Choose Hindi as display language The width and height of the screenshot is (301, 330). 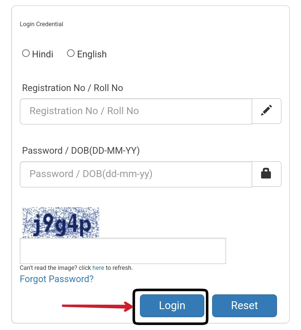click(26, 53)
